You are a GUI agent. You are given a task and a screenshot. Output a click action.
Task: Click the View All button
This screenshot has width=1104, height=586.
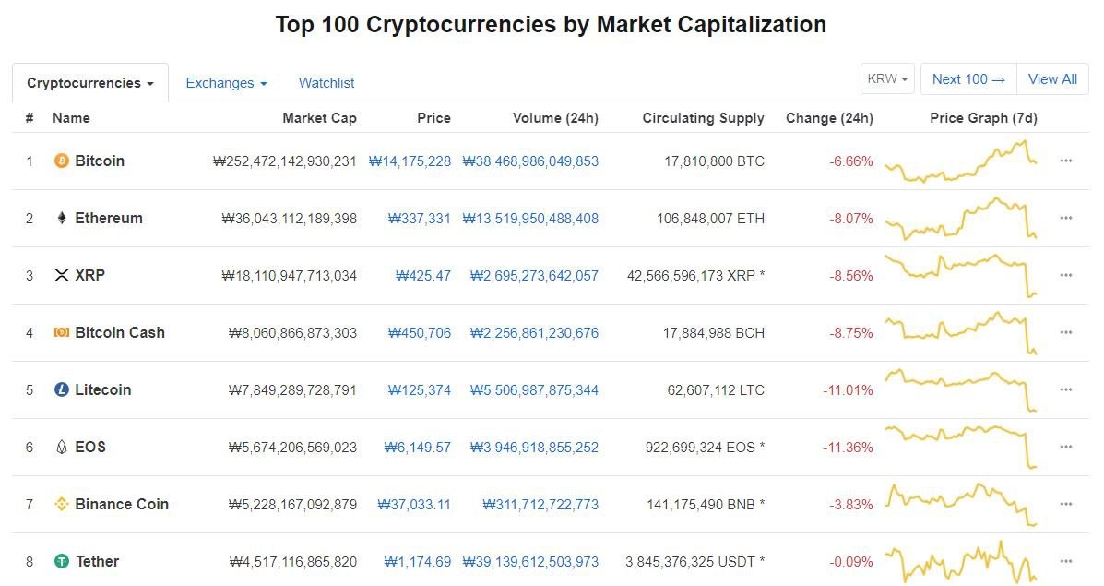1052,78
